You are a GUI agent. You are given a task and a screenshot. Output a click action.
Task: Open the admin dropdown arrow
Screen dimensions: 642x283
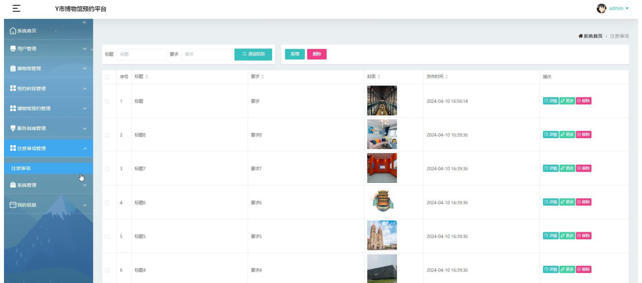627,9
